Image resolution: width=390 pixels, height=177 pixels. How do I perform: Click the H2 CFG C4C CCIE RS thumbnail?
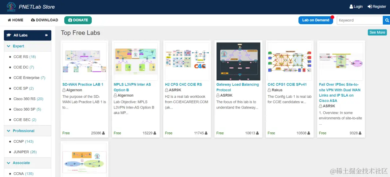pos(187,61)
